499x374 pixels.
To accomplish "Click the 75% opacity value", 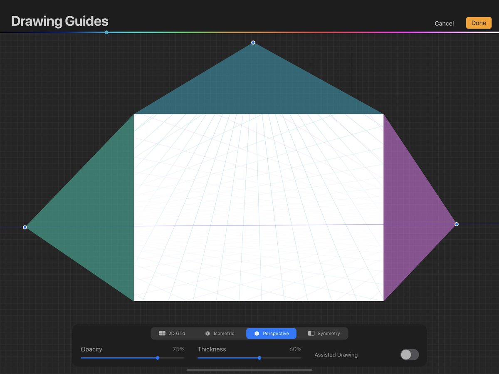I will (x=178, y=349).
